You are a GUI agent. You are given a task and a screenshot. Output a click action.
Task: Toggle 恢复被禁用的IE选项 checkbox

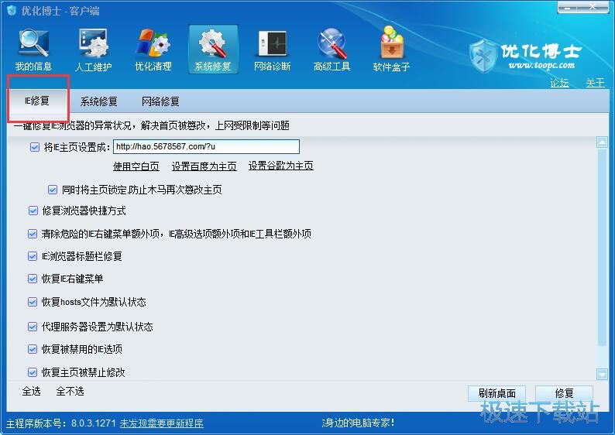point(33,349)
